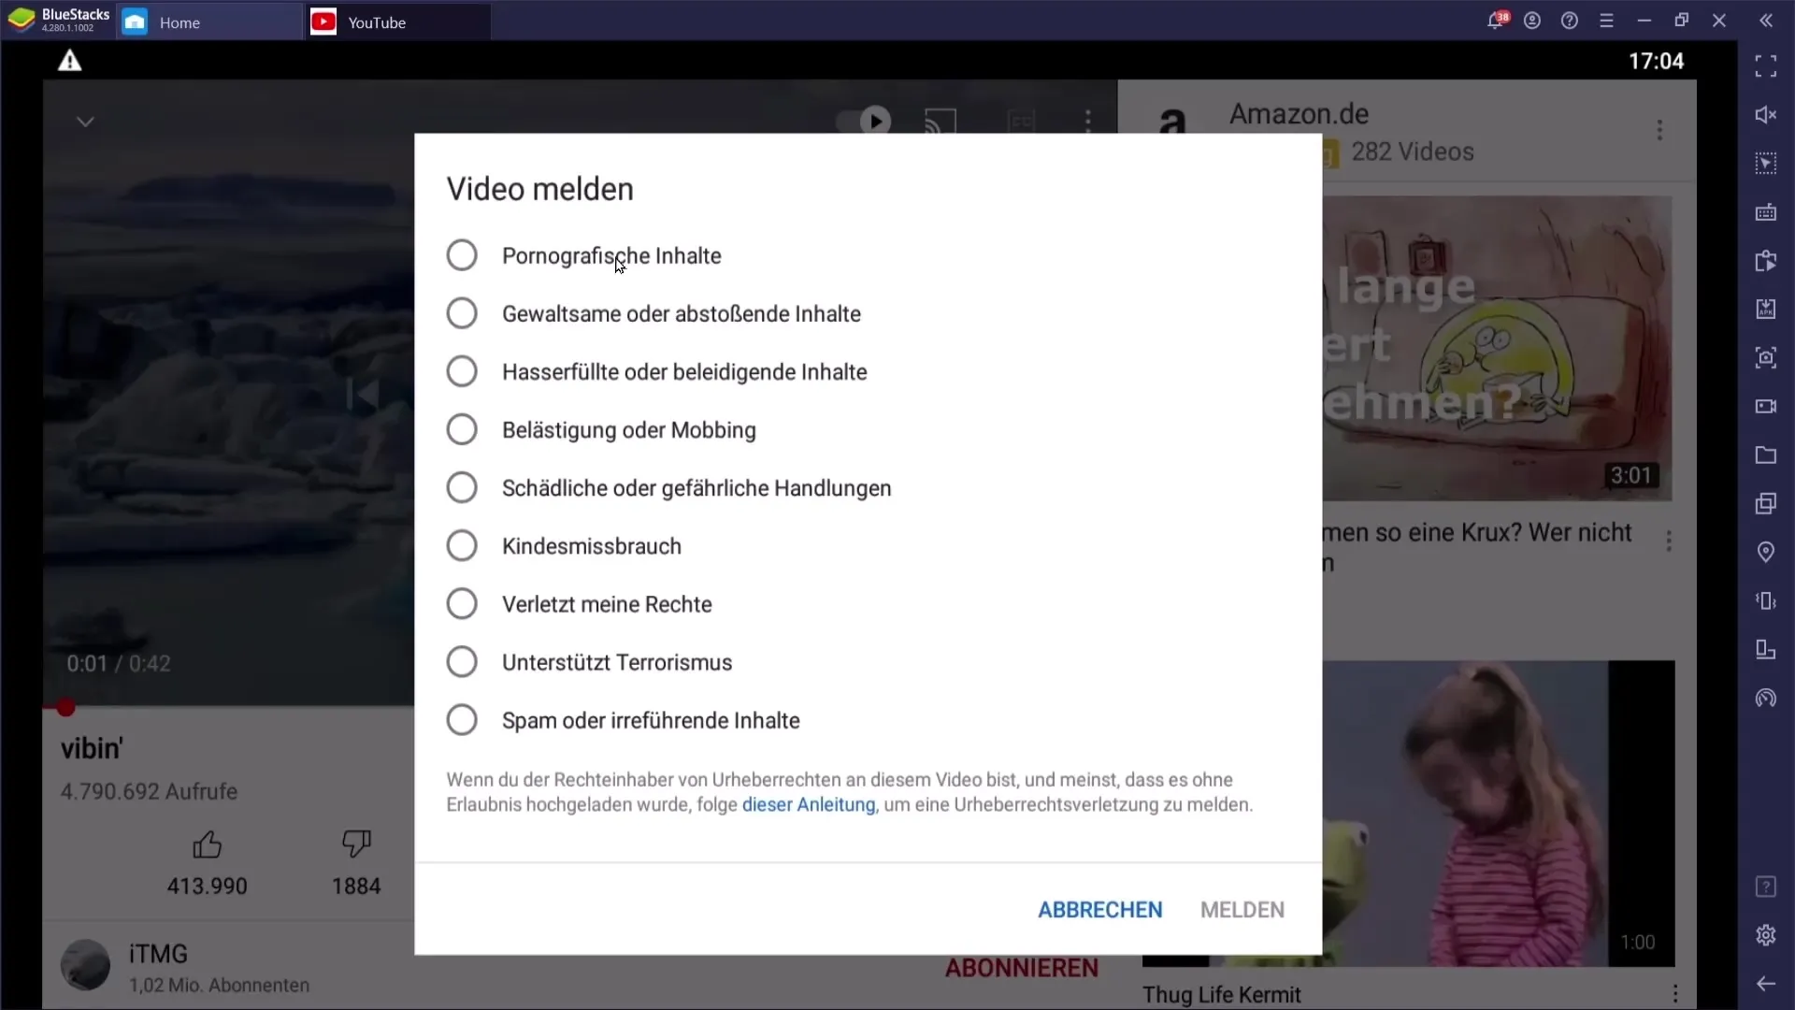
Task: Start screen recording via sidebar icon
Action: 1766,406
